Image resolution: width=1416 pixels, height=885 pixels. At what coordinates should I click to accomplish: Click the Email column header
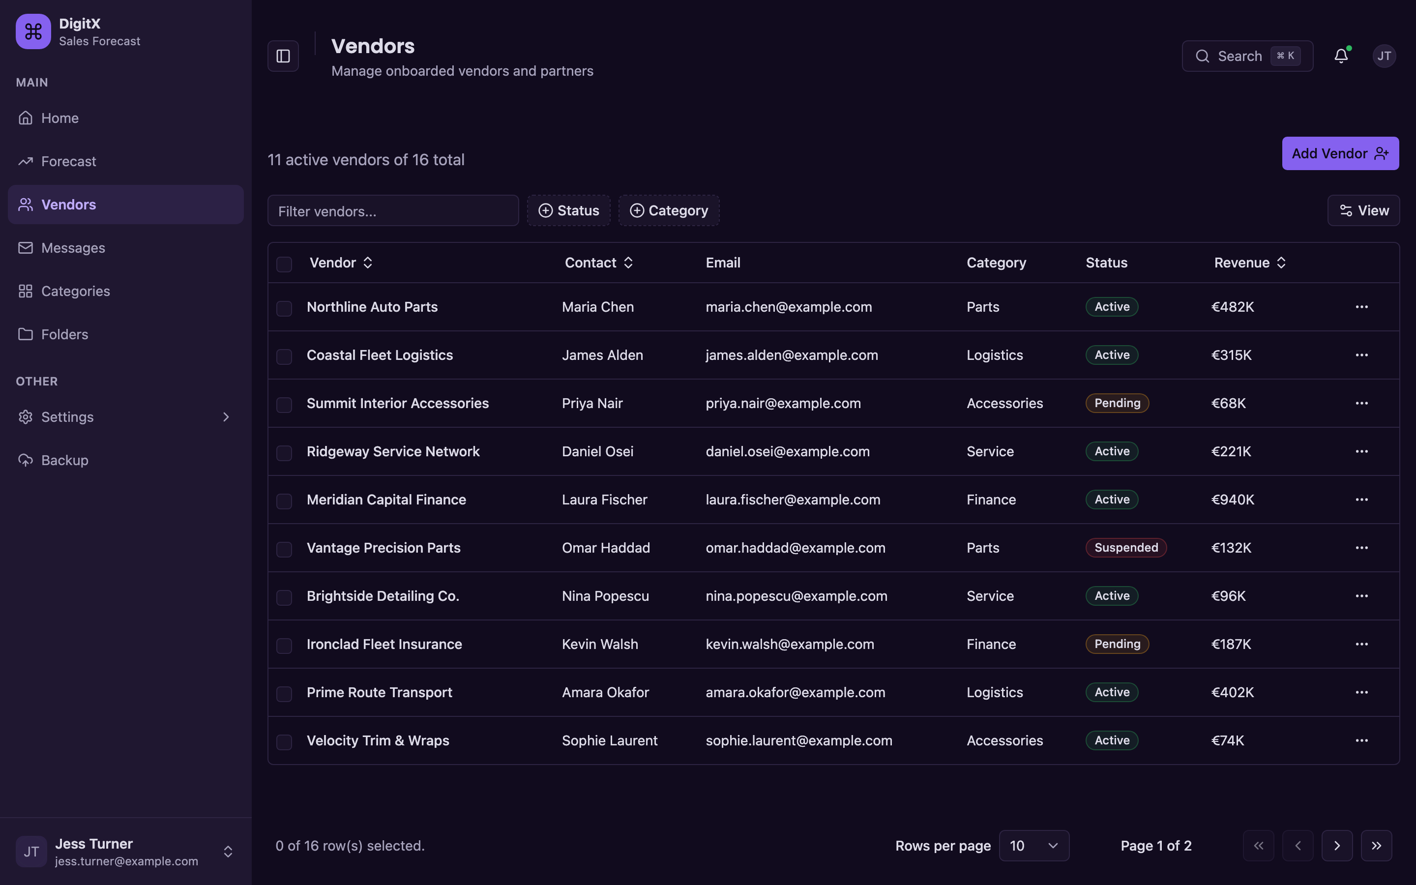[x=723, y=263]
